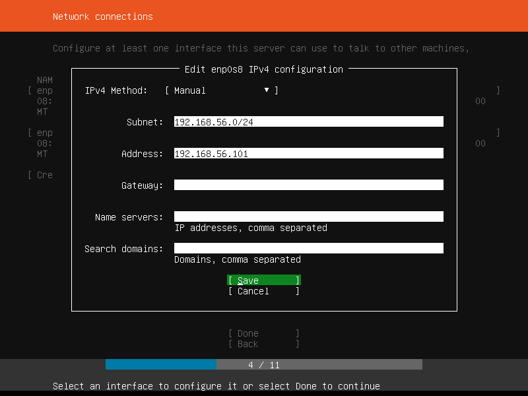
Task: Click the 4 / 11 installer progress bar
Action: click(x=263, y=365)
